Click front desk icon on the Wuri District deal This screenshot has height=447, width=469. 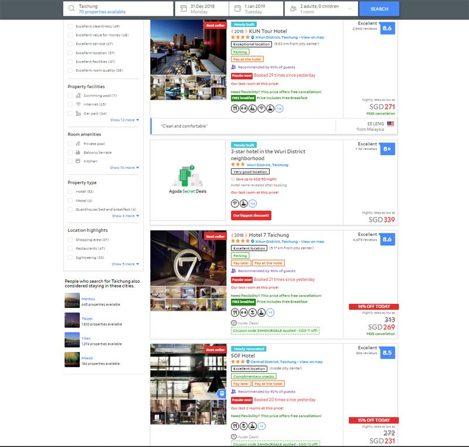pos(244,204)
